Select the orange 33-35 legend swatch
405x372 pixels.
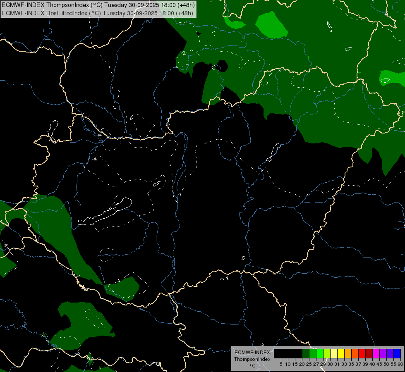[348, 353]
